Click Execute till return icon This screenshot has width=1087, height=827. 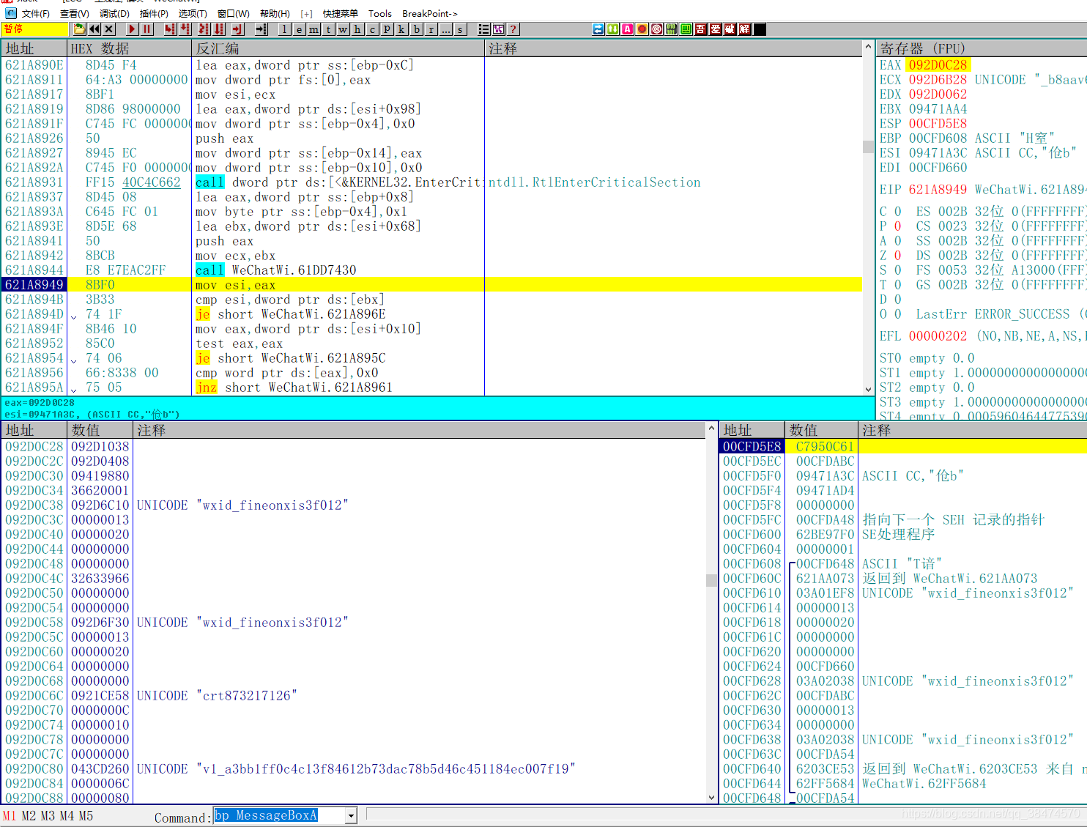(x=238, y=29)
